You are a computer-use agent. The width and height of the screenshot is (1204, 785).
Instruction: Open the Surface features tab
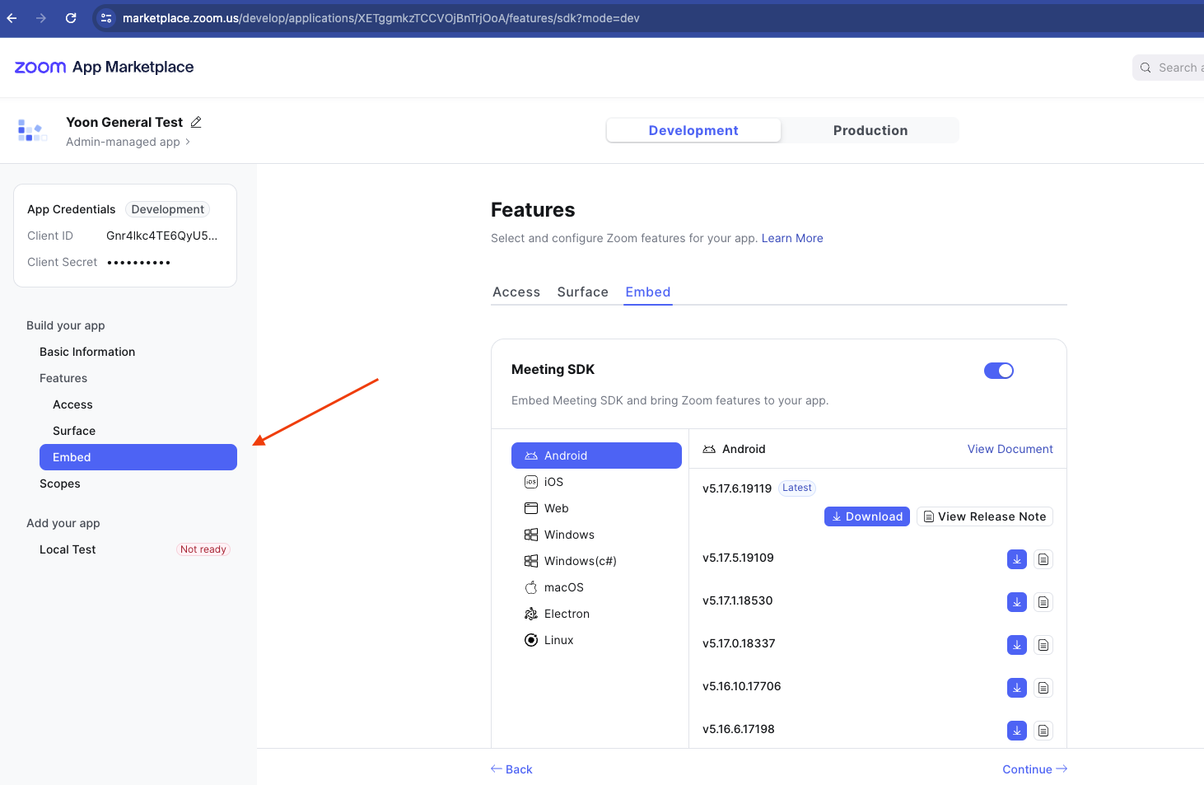[583, 292]
